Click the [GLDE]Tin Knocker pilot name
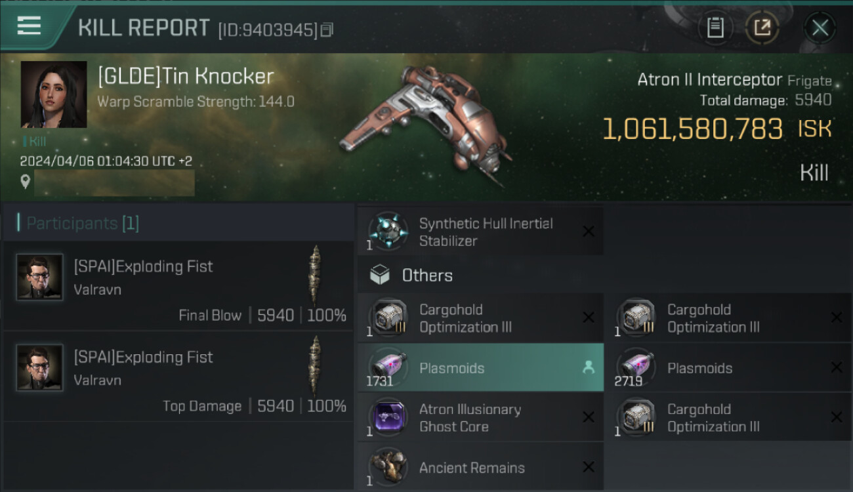 186,77
